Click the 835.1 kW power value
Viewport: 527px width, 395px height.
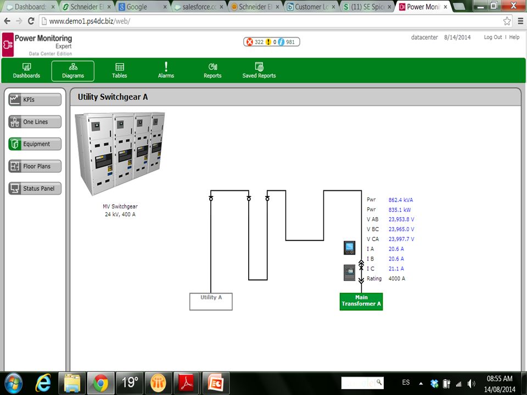tap(400, 210)
